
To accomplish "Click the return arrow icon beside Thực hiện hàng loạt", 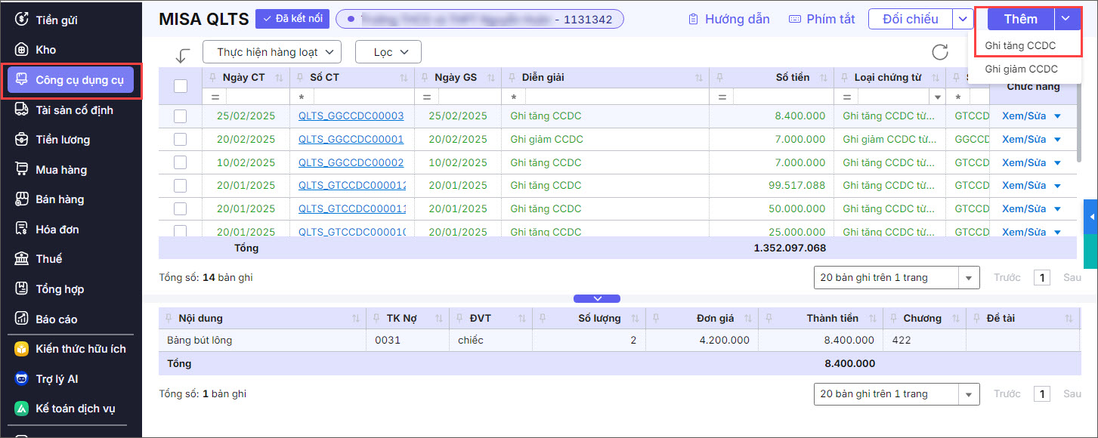I will (182, 55).
